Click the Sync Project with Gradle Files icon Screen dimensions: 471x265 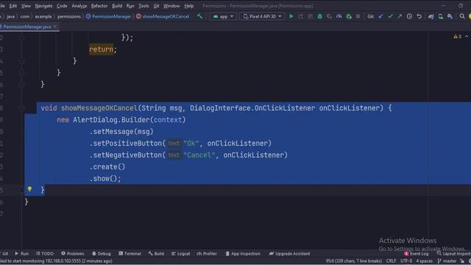coord(431,16)
